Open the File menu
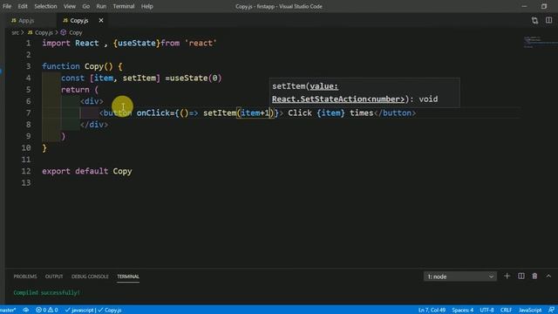 point(7,6)
